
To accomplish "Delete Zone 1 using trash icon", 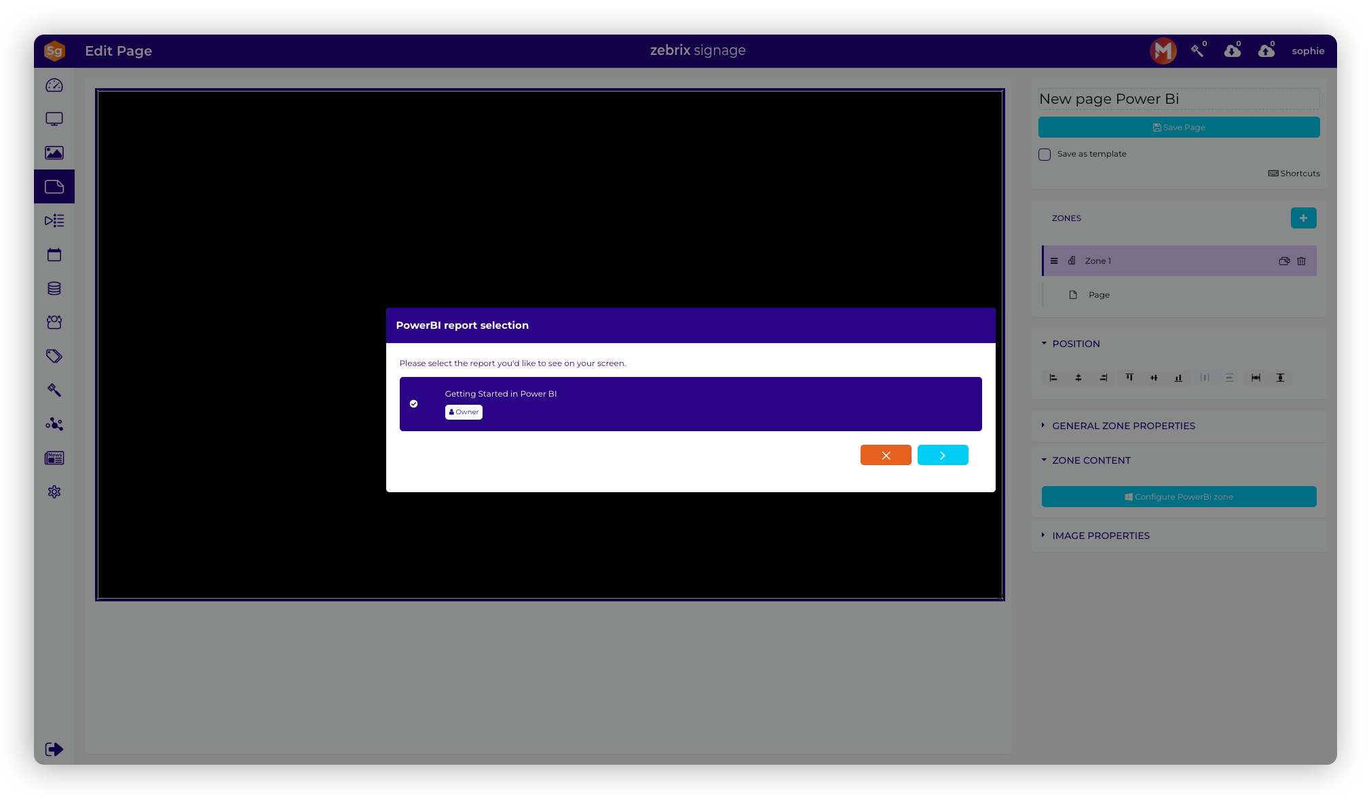I will pyautogui.click(x=1301, y=261).
